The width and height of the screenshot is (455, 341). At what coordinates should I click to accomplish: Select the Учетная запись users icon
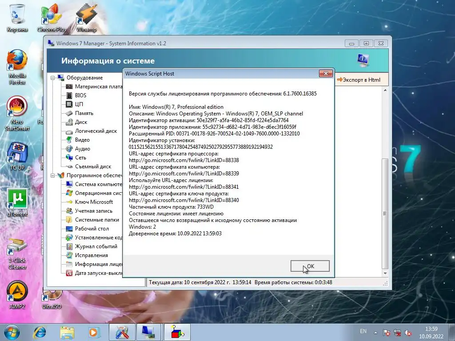69,211
